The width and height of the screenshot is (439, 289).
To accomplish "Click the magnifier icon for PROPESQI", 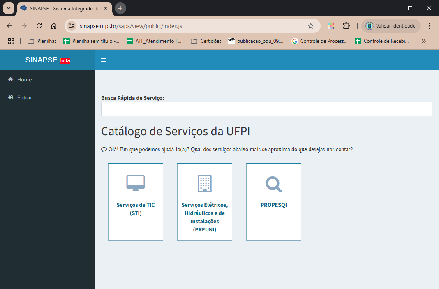I will pyautogui.click(x=273, y=184).
